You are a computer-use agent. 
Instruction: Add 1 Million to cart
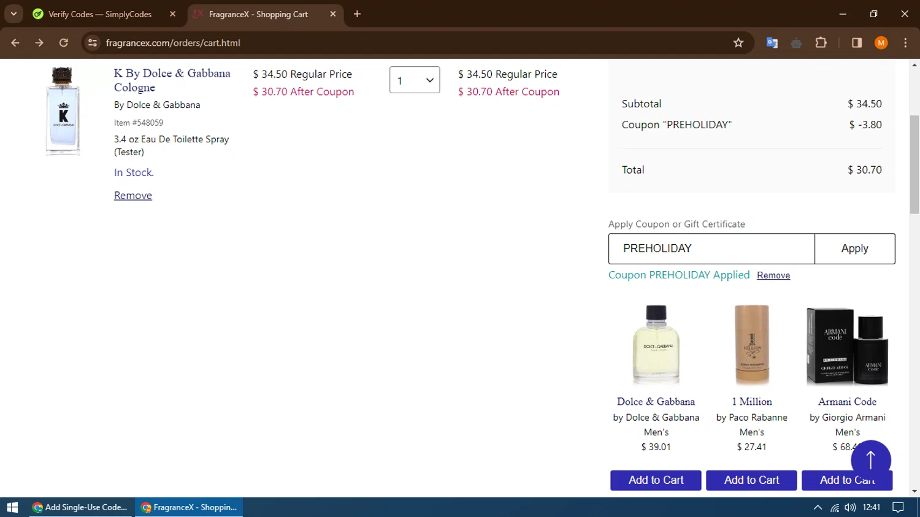click(751, 480)
